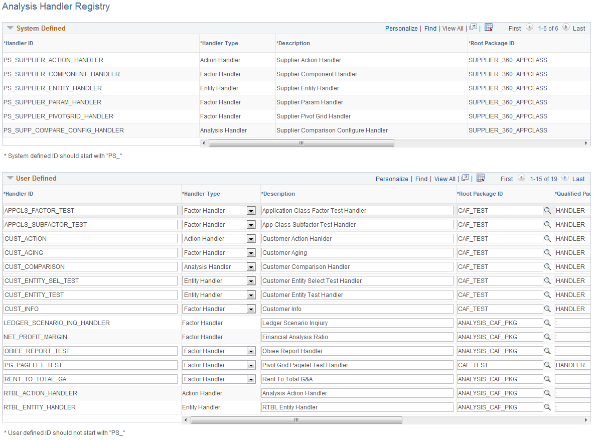The width and height of the screenshot is (602, 440).
Task: Click Personalize for the System Defined grid
Action: coord(401,28)
